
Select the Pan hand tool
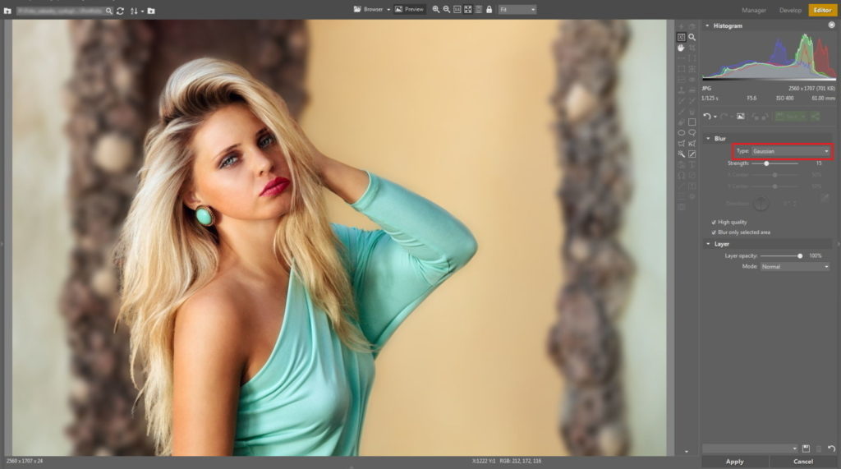click(681, 48)
